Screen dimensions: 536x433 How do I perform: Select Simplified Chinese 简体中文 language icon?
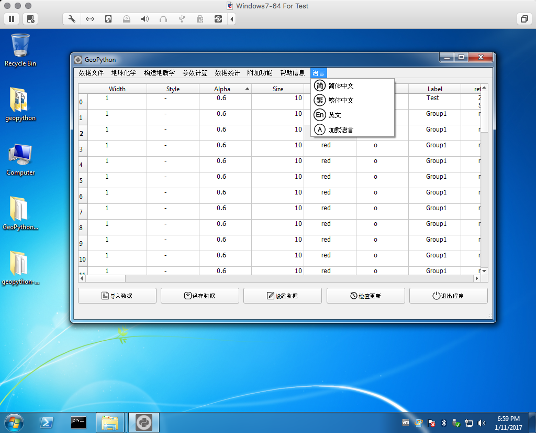click(320, 85)
